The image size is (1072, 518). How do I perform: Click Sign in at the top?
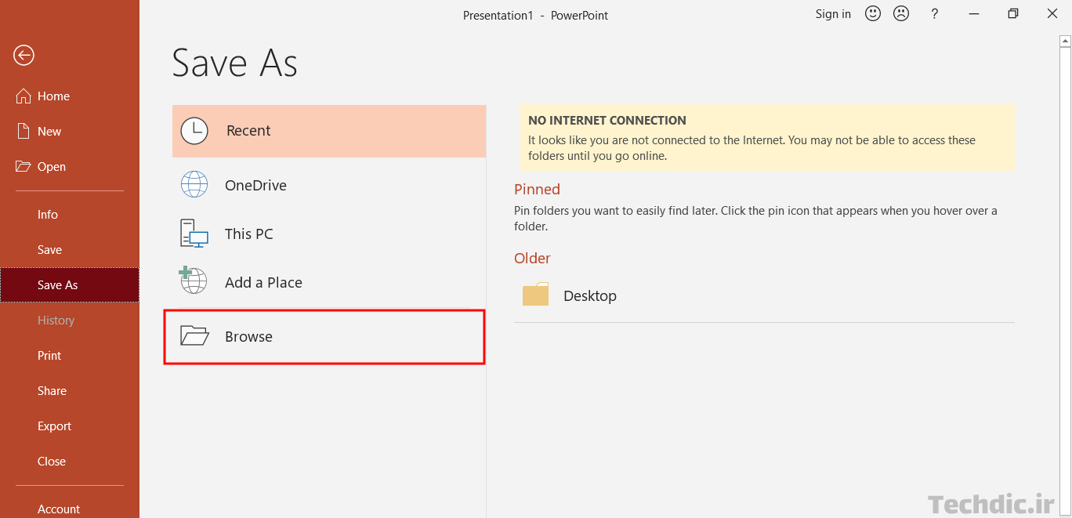point(833,14)
